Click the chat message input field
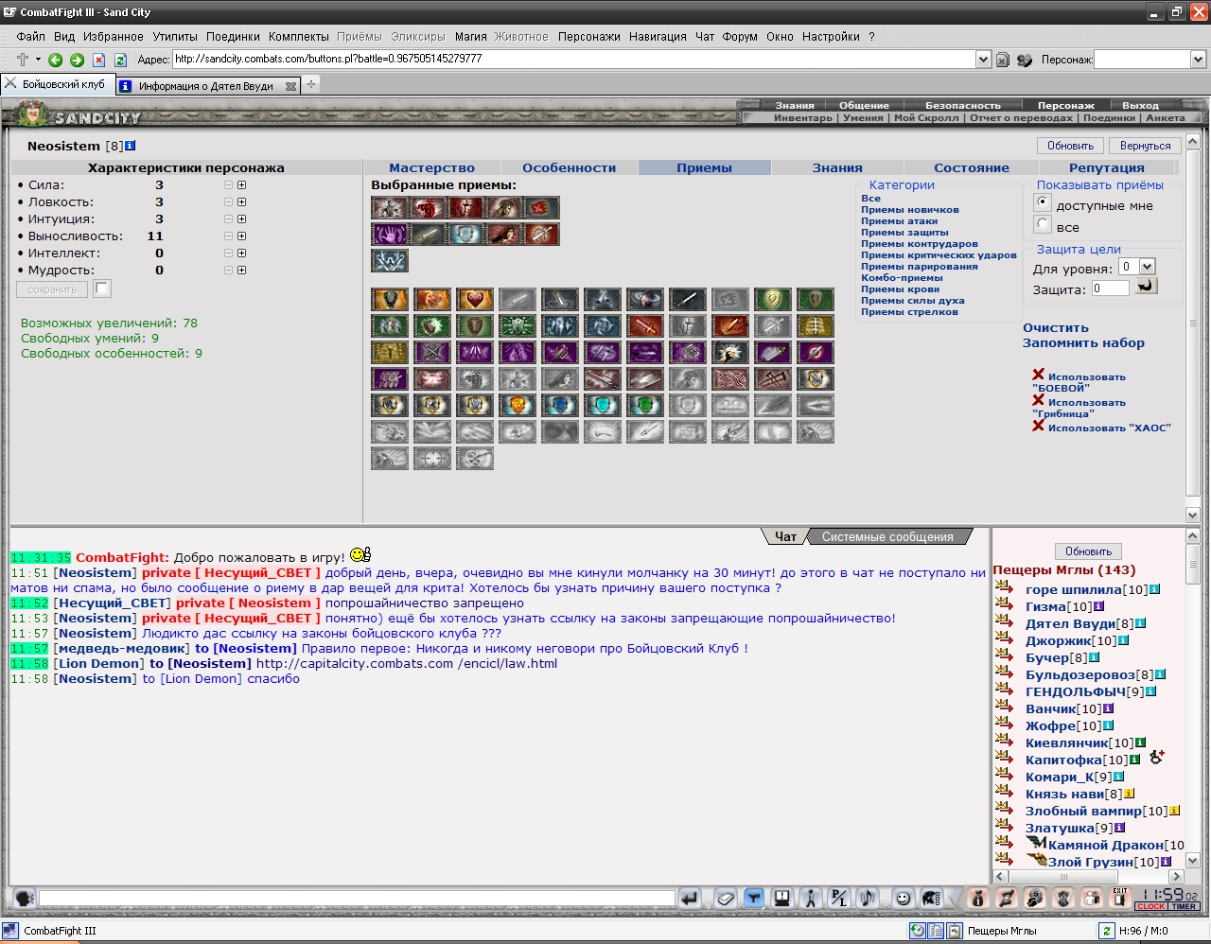 pyautogui.click(x=357, y=899)
